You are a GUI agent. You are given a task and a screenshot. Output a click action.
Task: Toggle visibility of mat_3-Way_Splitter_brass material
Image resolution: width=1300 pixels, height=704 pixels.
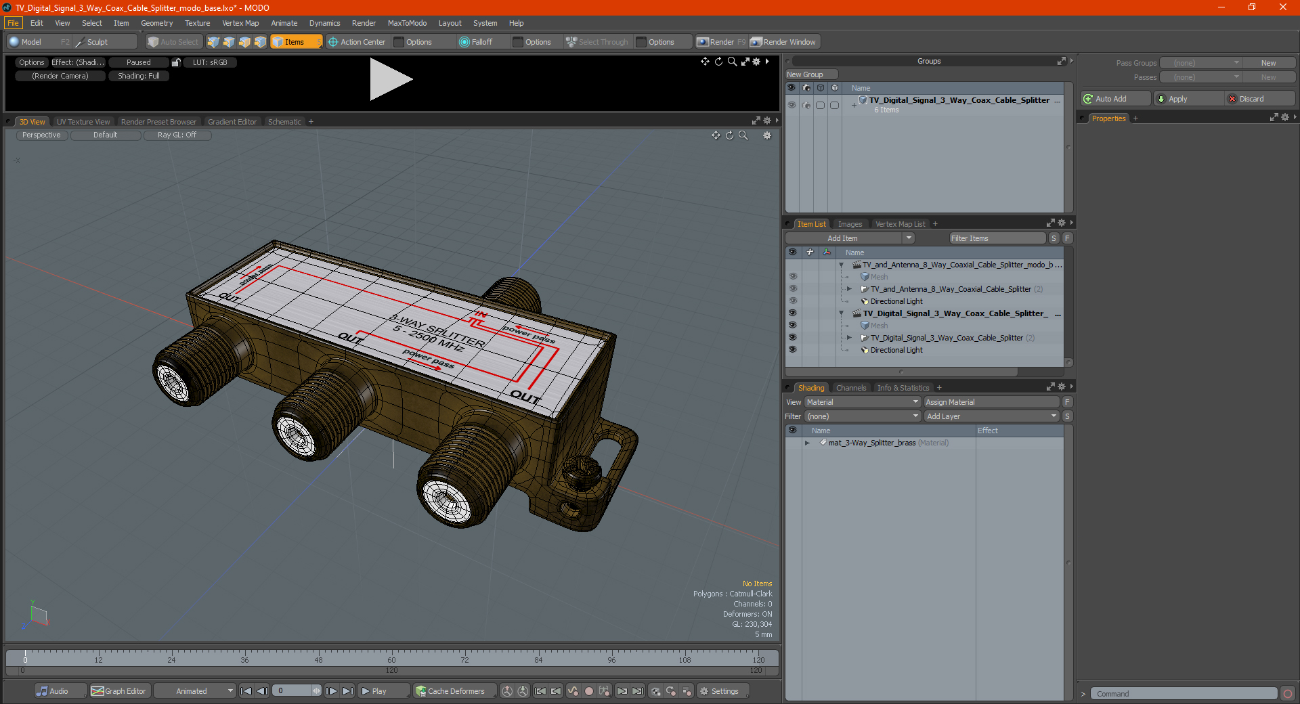(x=792, y=443)
